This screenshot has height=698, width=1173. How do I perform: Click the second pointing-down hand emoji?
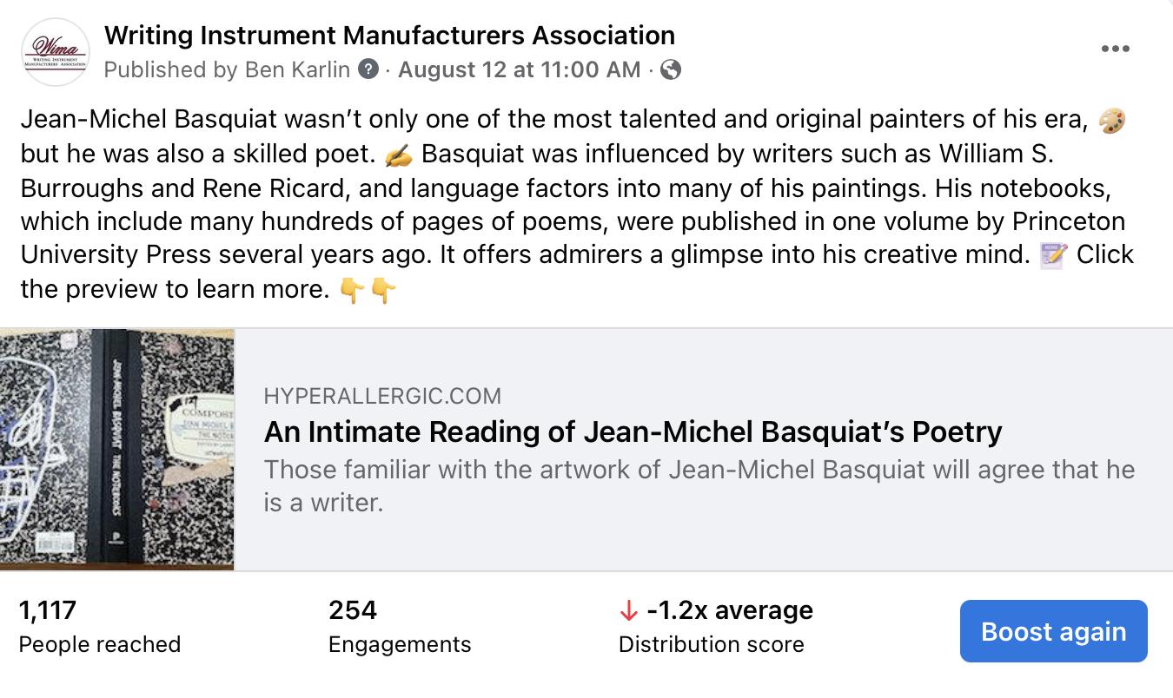point(383,290)
